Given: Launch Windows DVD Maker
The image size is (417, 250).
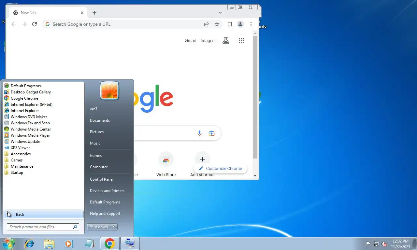Looking at the screenshot, I should [x=25, y=117].
